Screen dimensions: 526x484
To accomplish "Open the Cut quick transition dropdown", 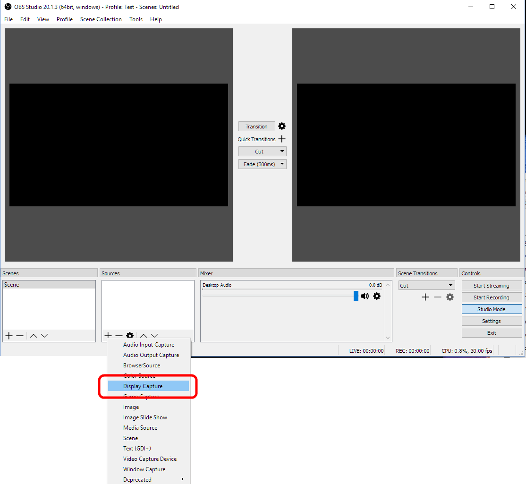I will 263,151.
